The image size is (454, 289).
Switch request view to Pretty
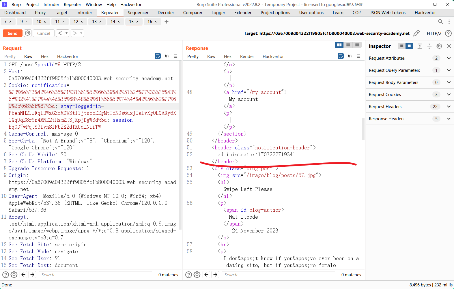10,56
